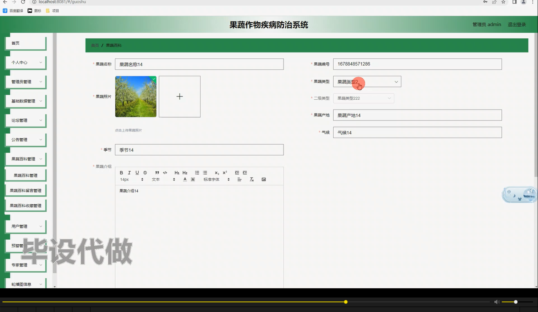This screenshot has height=312, width=538.
Task: Apply strikethrough formatting
Action: 145,173
